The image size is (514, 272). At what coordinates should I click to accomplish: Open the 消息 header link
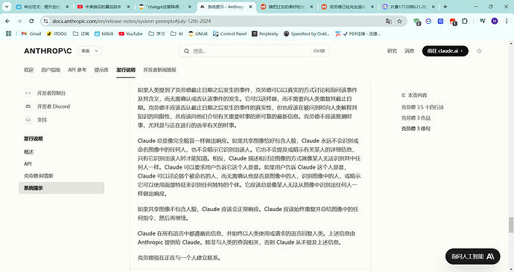coord(409,51)
